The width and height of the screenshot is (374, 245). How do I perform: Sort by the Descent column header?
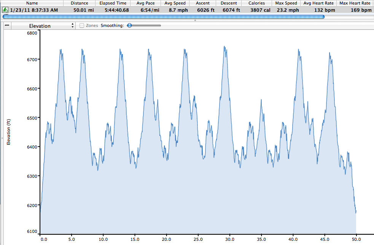pos(229,3)
